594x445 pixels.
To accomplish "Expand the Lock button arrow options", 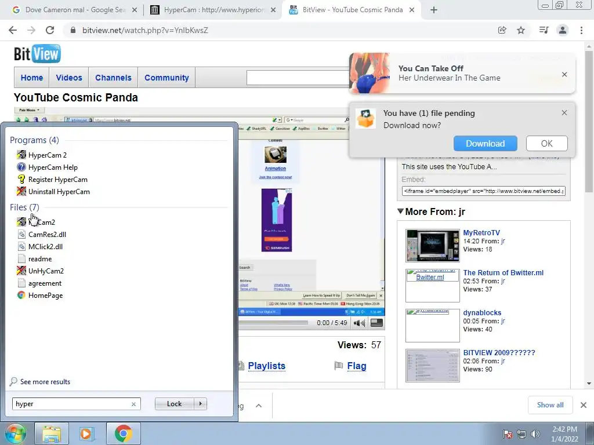I will (201, 404).
